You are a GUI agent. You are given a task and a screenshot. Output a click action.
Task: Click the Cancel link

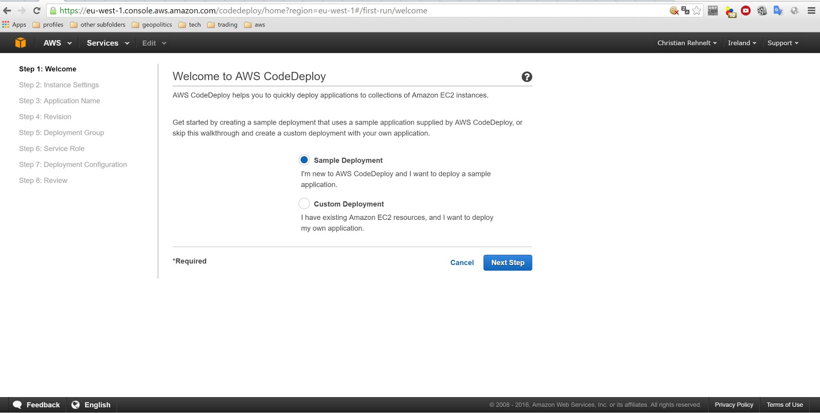462,263
